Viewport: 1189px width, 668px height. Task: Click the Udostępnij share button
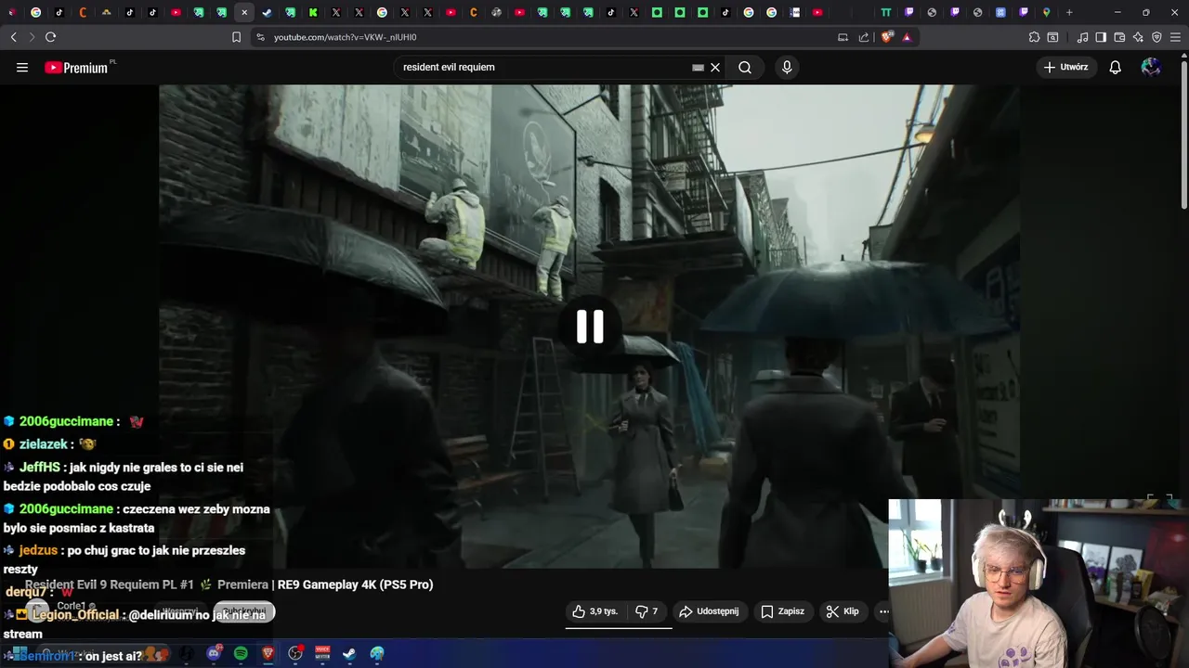[x=709, y=611]
